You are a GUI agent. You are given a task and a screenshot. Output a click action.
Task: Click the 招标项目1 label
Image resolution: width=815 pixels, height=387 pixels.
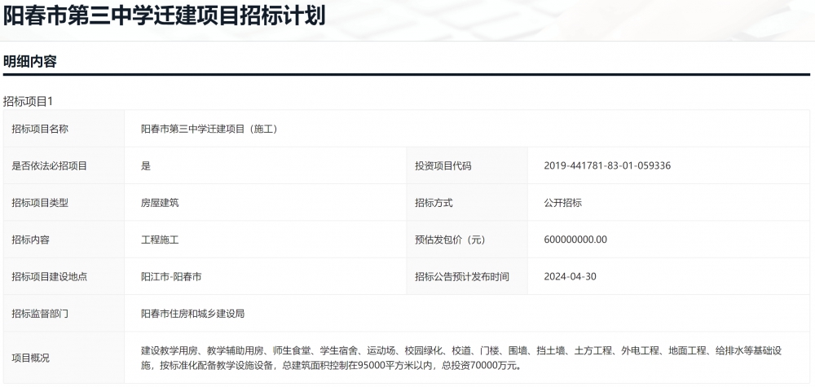click(28, 101)
